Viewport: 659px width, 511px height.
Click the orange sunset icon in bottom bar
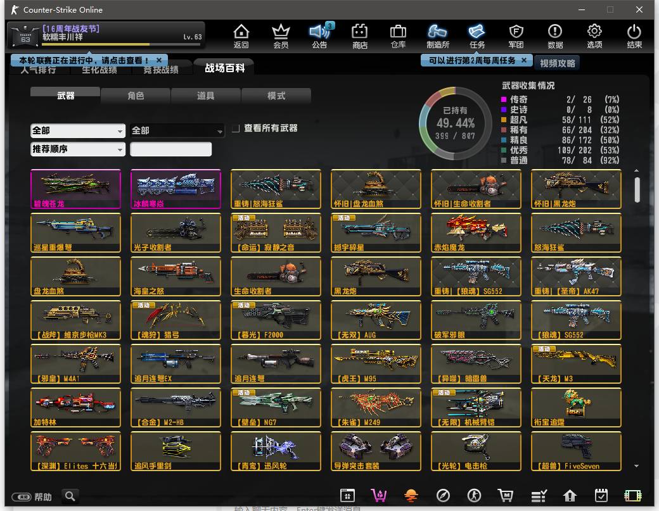click(x=411, y=496)
